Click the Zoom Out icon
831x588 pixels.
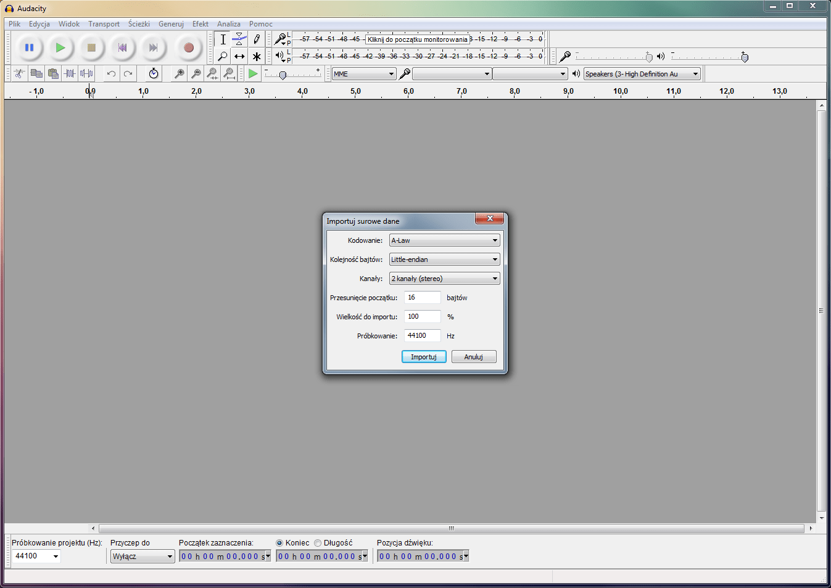click(x=196, y=74)
